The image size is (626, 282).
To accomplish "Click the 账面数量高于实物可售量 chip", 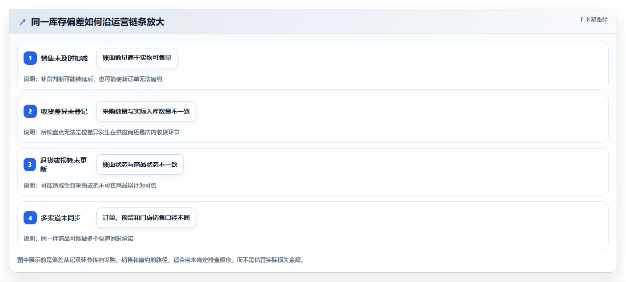I will (x=137, y=58).
